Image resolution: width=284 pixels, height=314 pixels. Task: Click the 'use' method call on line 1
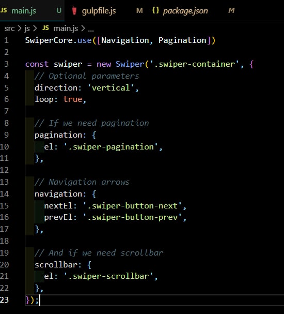84,40
